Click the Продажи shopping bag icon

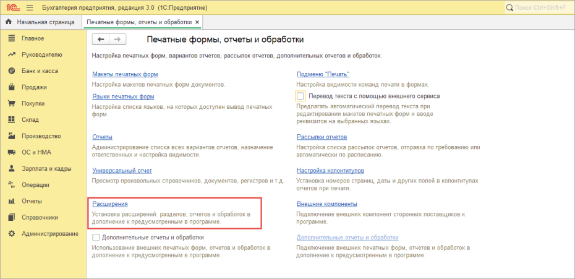click(12, 87)
